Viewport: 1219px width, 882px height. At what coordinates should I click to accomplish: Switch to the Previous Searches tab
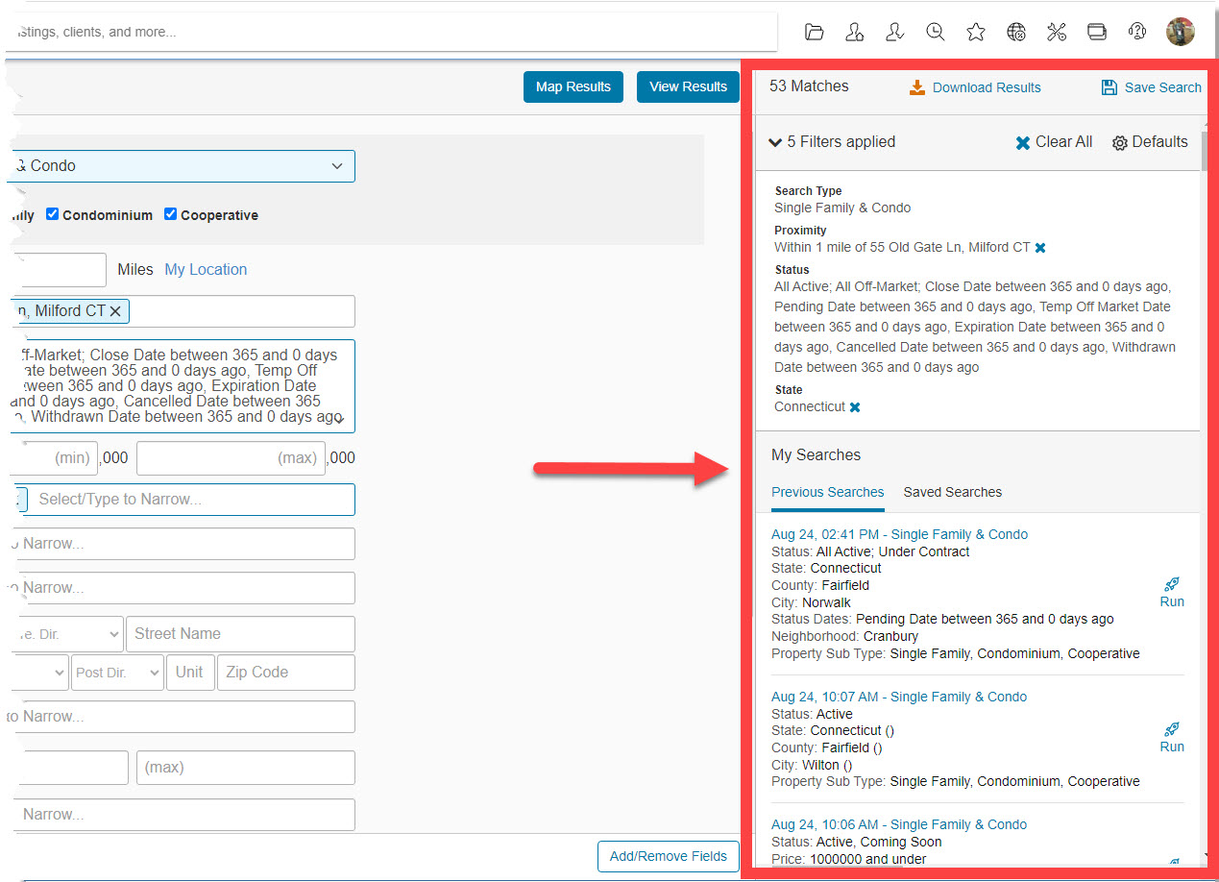[828, 492]
